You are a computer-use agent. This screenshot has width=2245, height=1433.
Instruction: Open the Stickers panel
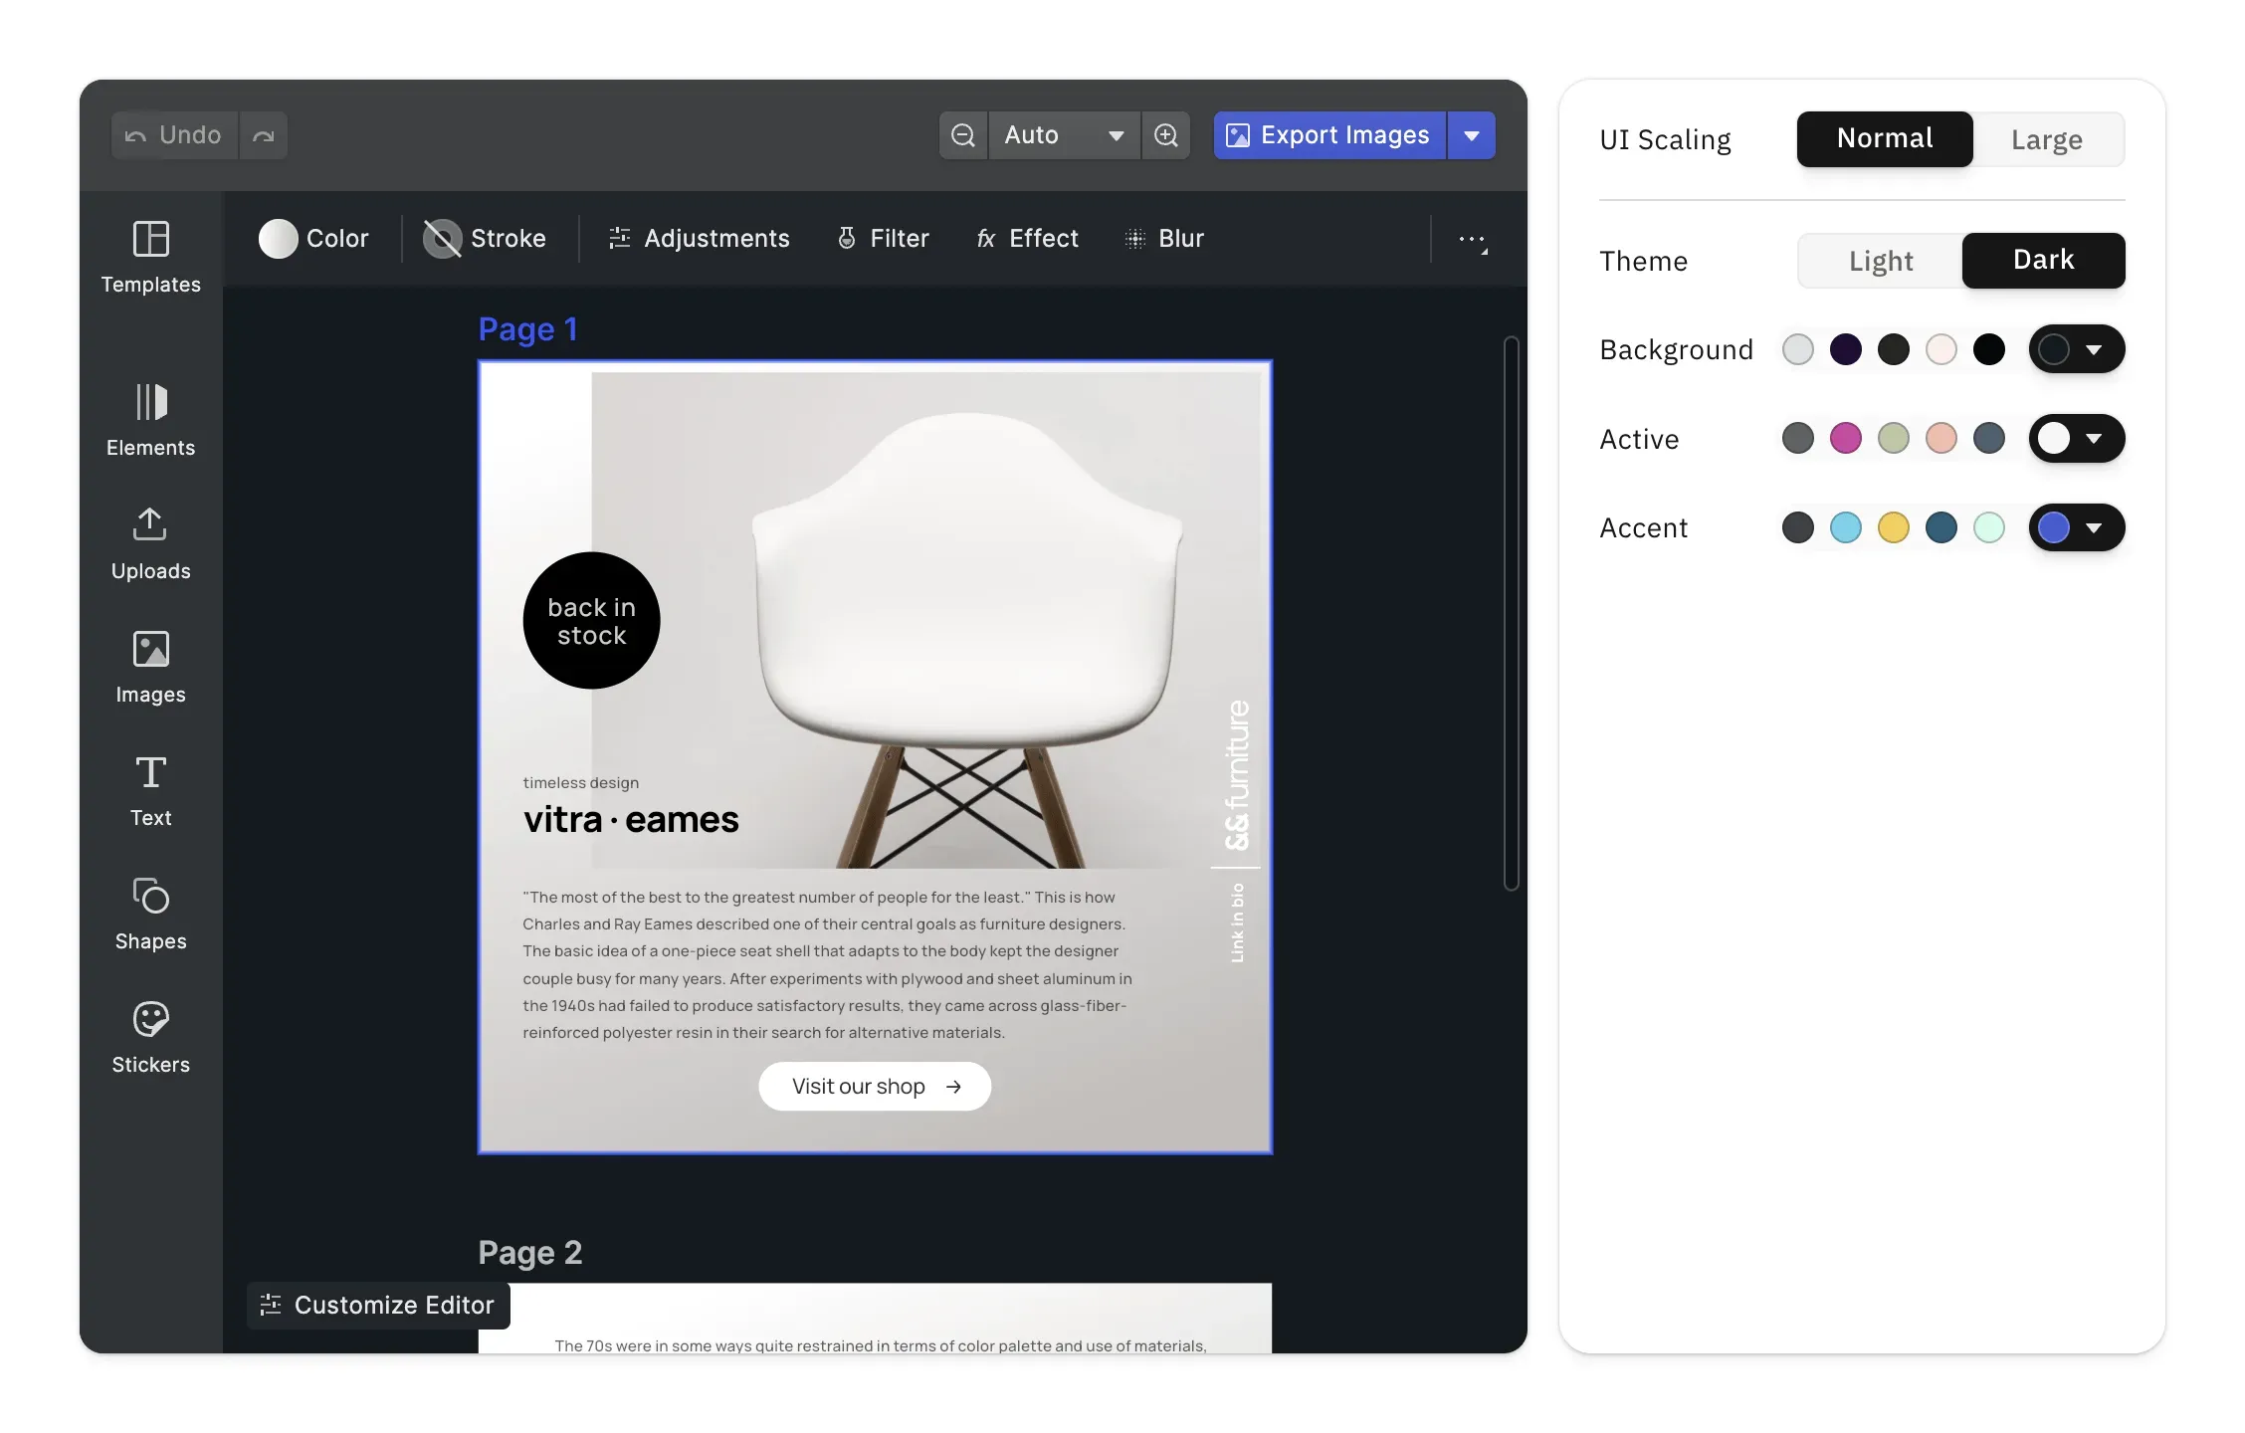coord(151,1038)
